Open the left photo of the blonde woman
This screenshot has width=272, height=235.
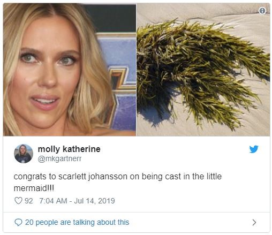click(x=70, y=70)
